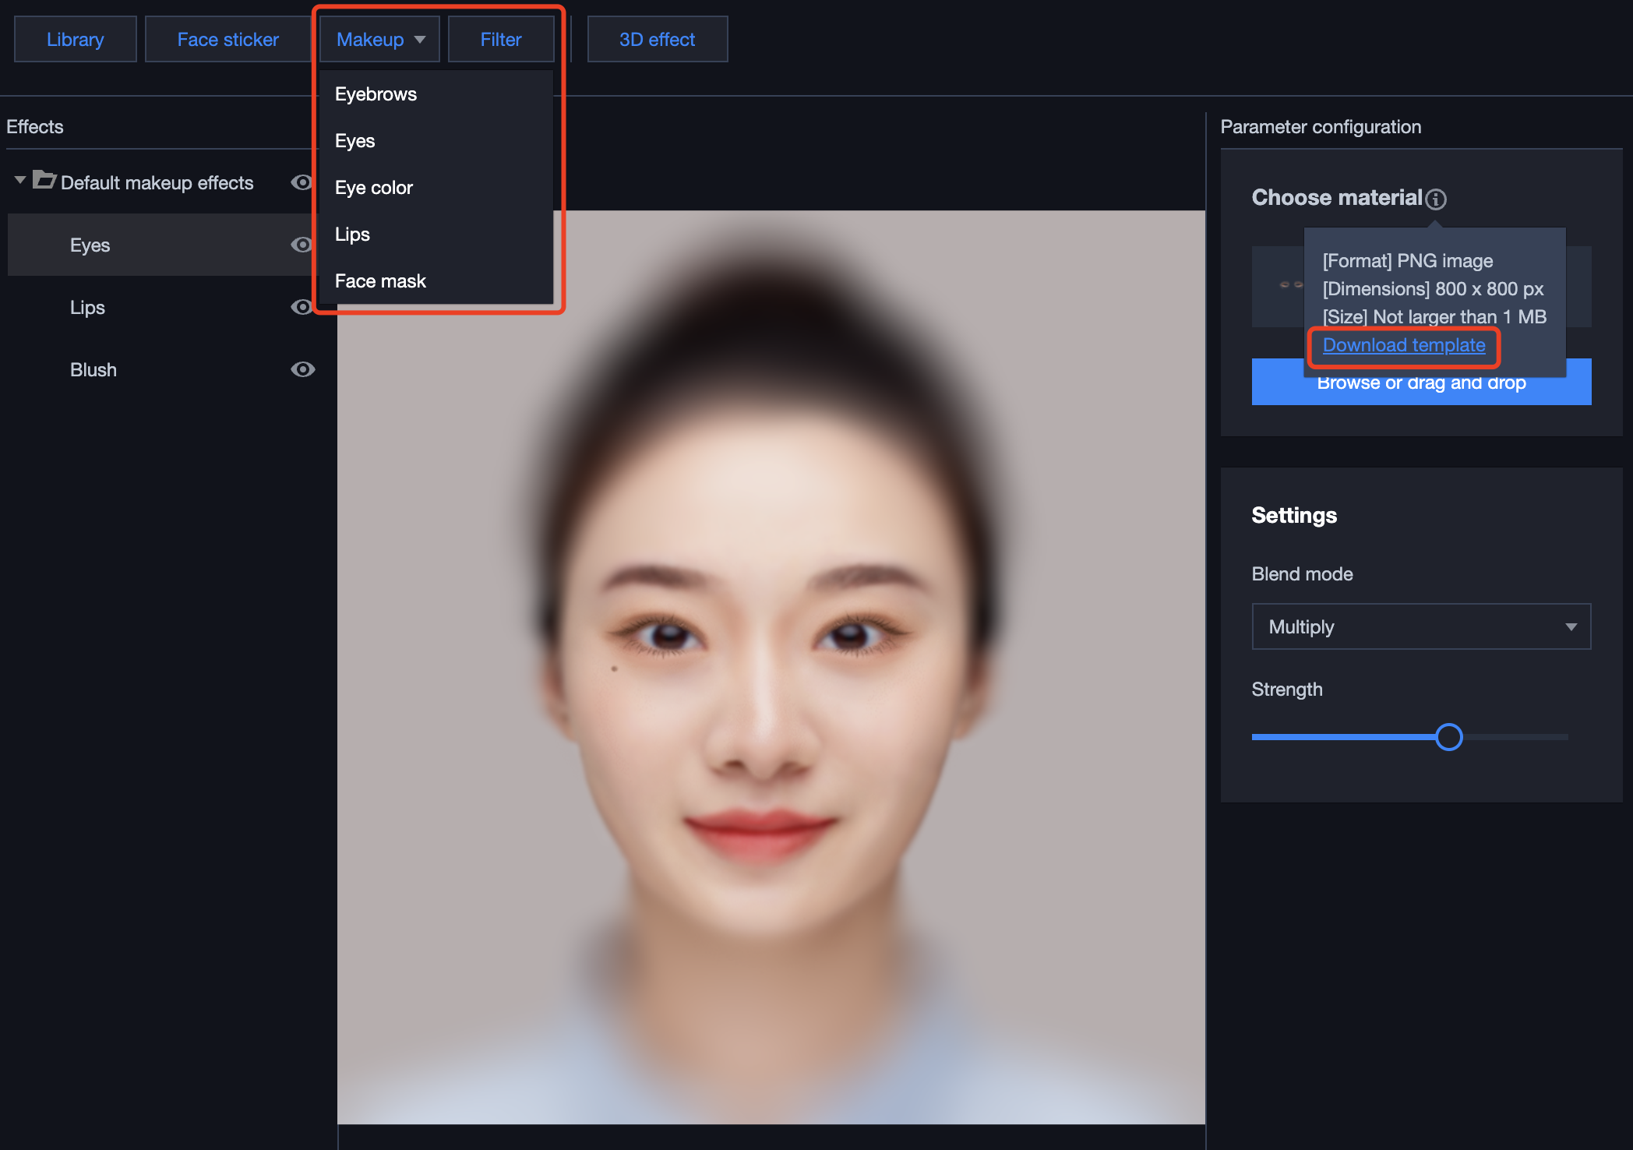This screenshot has width=1633, height=1150.
Task: Open the 3D effect tab
Action: [x=657, y=40]
